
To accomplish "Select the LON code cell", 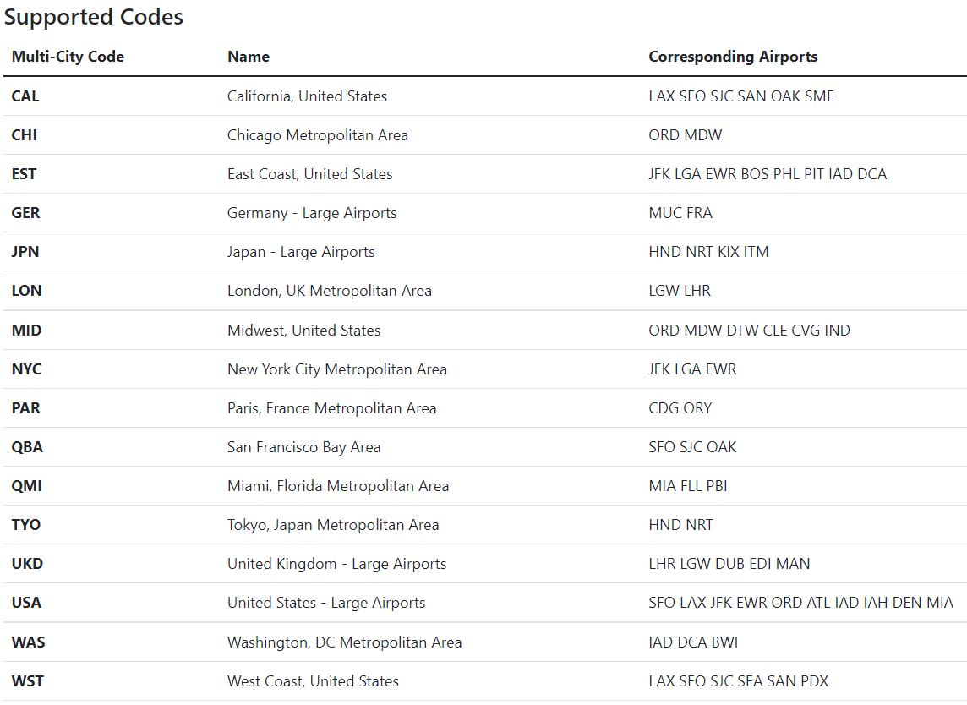I will pos(26,291).
